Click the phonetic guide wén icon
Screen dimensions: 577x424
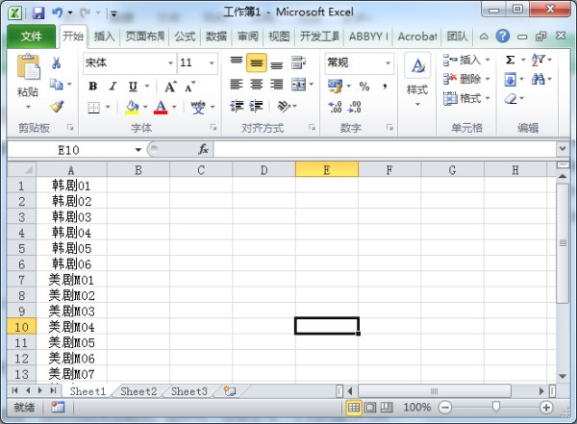tap(198, 107)
